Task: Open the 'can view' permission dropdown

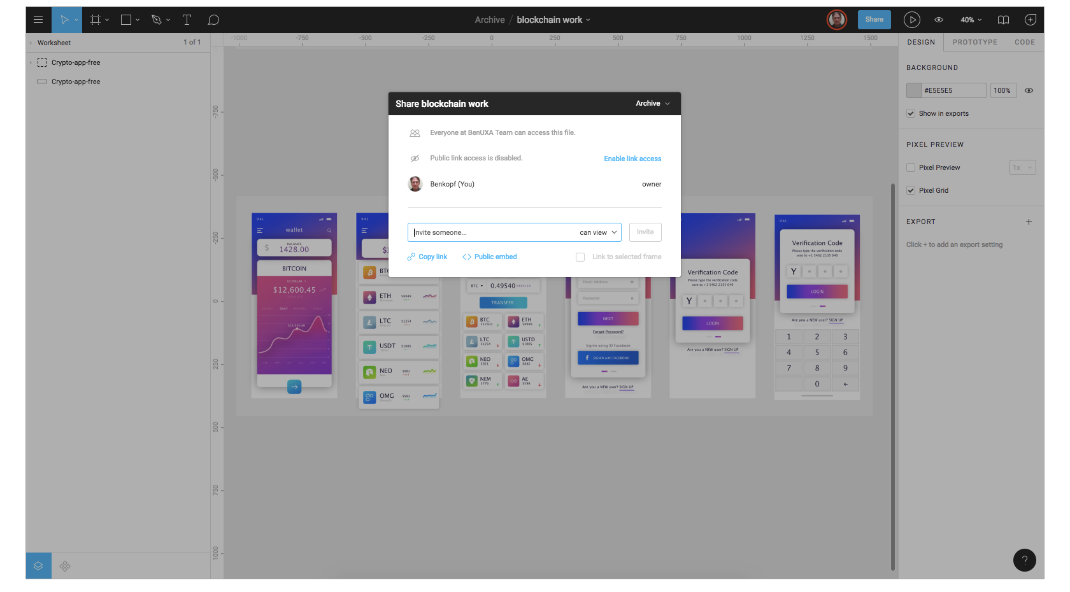Action: tap(598, 232)
